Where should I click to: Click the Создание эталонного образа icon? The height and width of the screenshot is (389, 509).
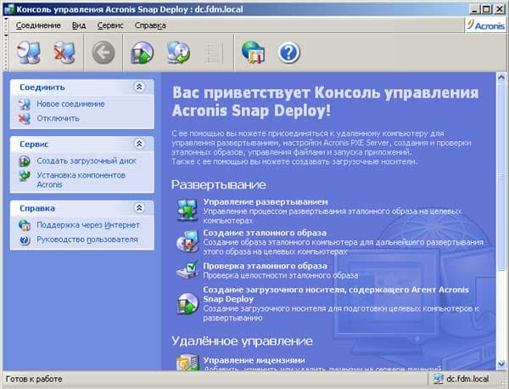tap(187, 241)
